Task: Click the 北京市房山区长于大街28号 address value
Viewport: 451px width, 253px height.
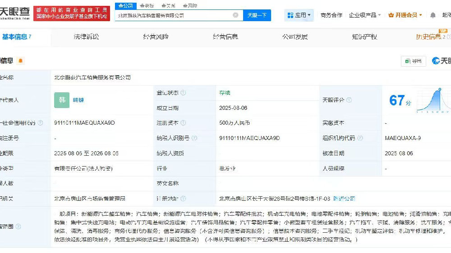Action: pos(275,199)
